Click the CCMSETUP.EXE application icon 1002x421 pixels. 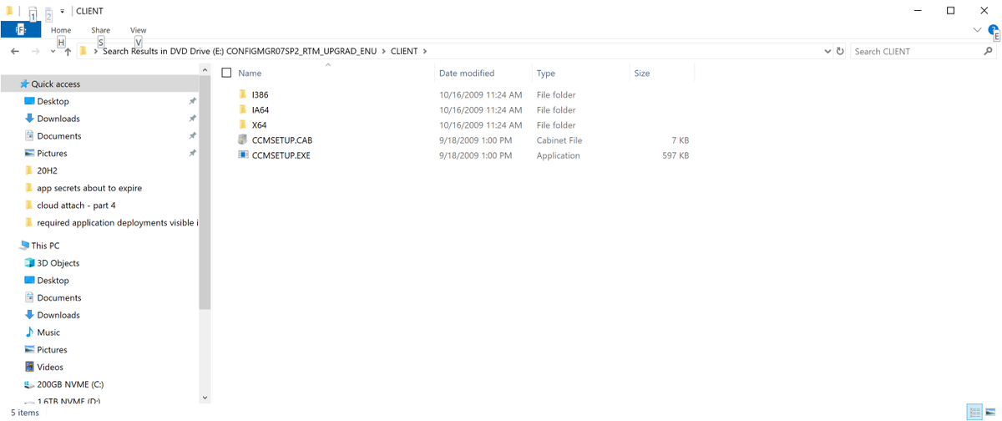tap(243, 155)
